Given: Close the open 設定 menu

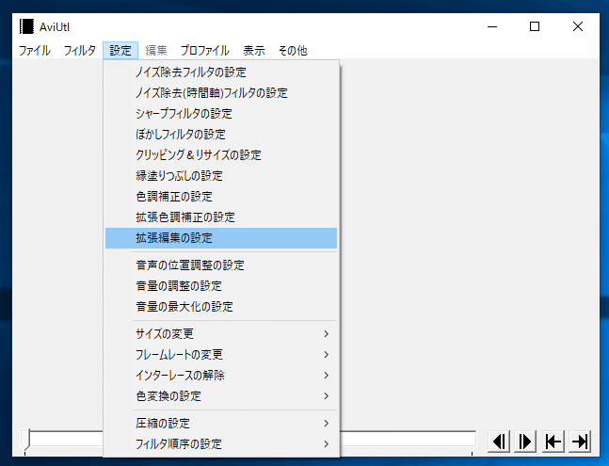Looking at the screenshot, I should (x=120, y=51).
